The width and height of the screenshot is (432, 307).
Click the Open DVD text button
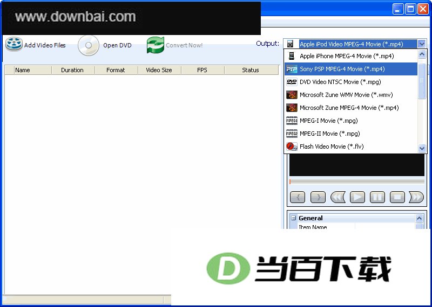(x=117, y=45)
